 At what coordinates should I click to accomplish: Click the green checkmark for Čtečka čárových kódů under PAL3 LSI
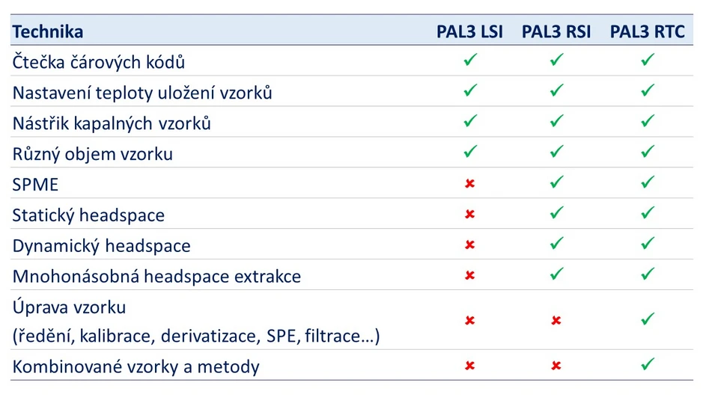[x=470, y=60]
